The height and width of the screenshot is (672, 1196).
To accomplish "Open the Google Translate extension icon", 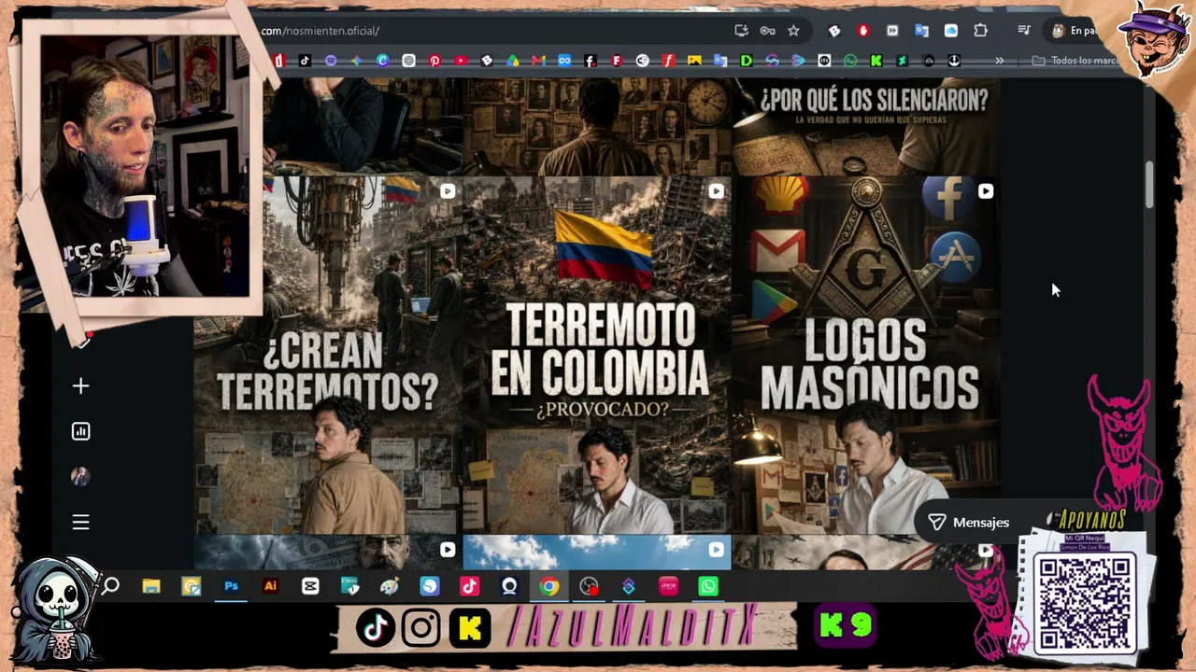I will pos(921,31).
